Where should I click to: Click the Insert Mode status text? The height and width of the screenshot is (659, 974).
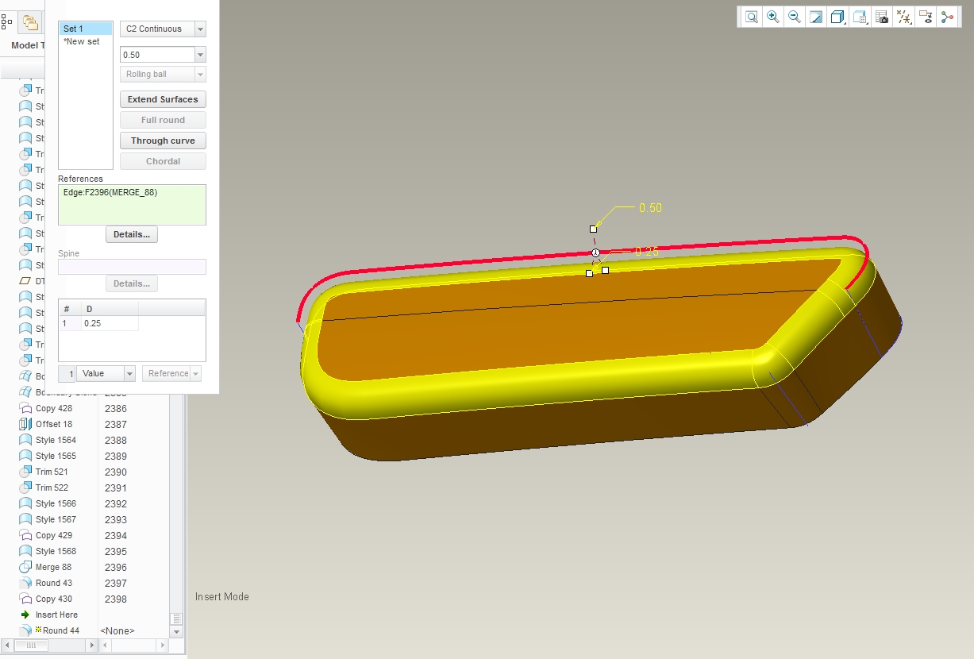pyautogui.click(x=222, y=596)
